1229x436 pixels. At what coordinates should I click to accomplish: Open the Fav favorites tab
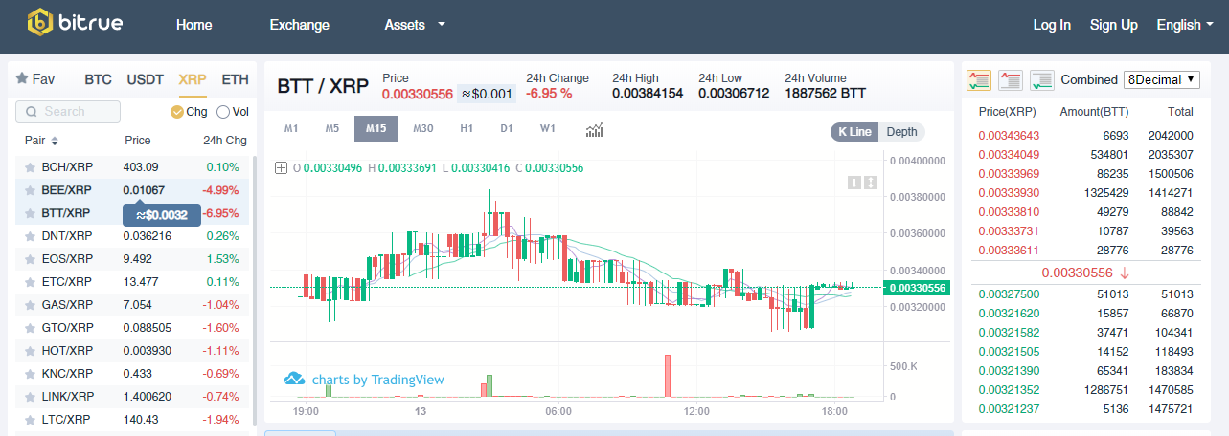click(x=35, y=79)
